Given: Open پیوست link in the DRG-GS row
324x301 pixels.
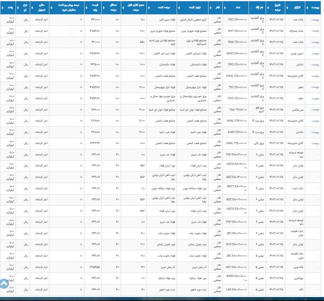Looking at the screenshot, I should tap(315, 65).
